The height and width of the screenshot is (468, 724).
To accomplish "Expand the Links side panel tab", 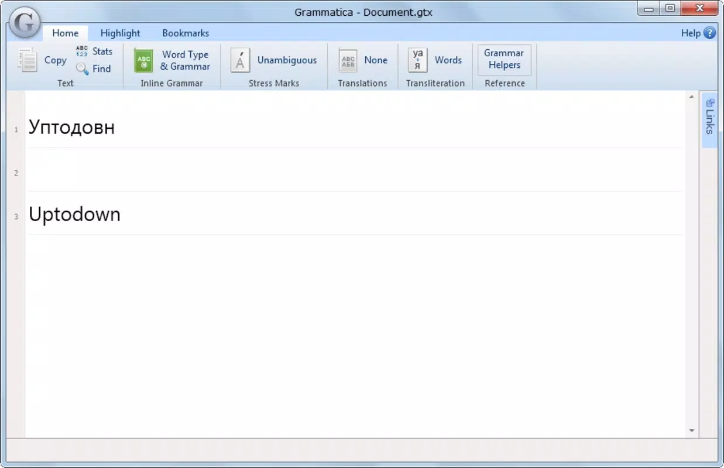I will pyautogui.click(x=709, y=121).
